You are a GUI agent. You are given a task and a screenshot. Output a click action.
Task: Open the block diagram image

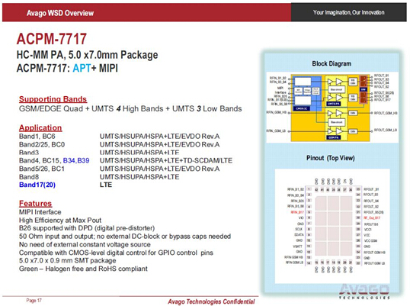tap(332, 108)
